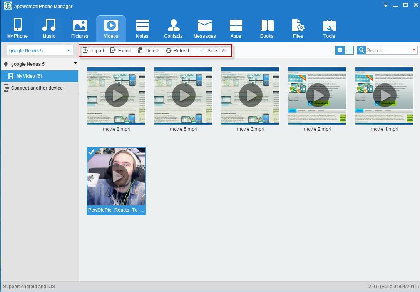The width and height of the screenshot is (420, 292).
Task: Clear the search field with red X
Action: (414, 50)
